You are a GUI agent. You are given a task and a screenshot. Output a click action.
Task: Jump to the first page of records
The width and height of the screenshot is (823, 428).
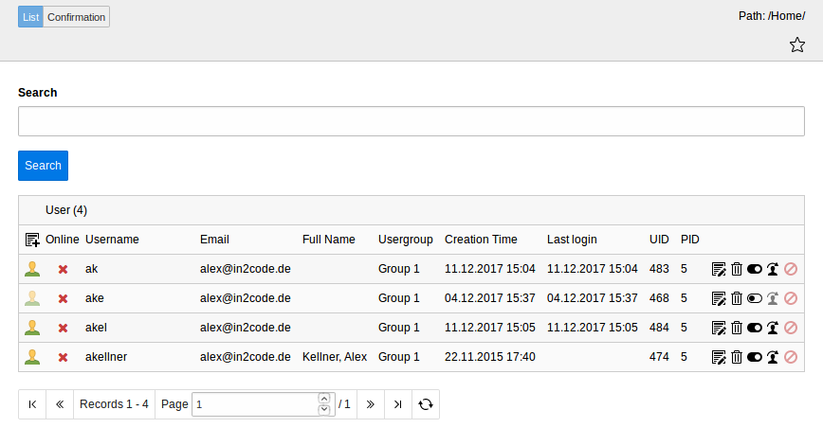point(32,404)
